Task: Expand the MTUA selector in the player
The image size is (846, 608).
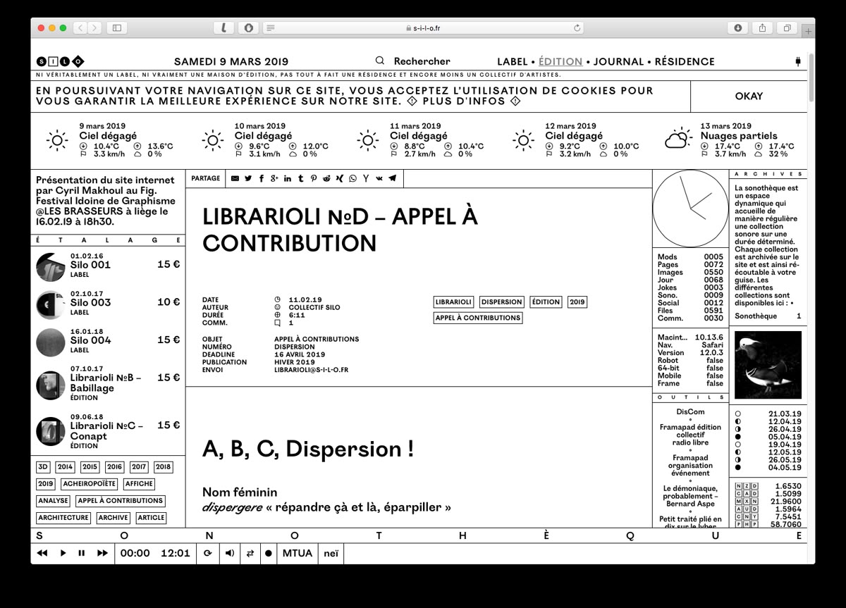Action: 298,554
